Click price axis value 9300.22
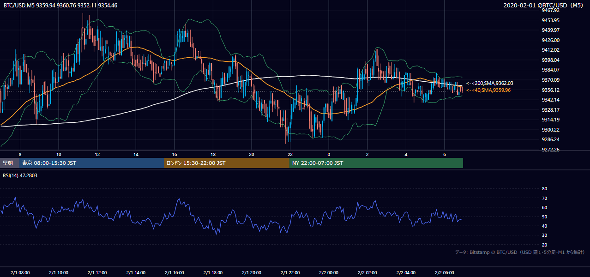590x277 pixels. coord(551,130)
